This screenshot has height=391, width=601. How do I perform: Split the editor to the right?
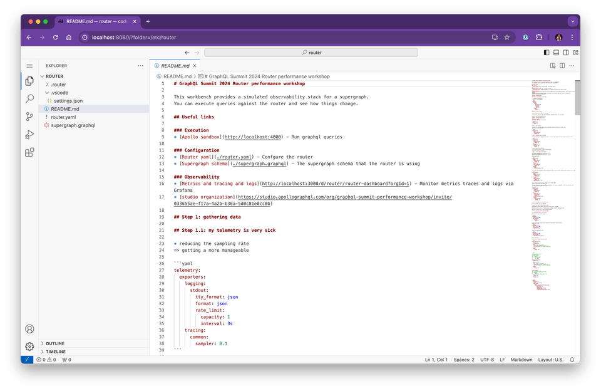pos(562,66)
